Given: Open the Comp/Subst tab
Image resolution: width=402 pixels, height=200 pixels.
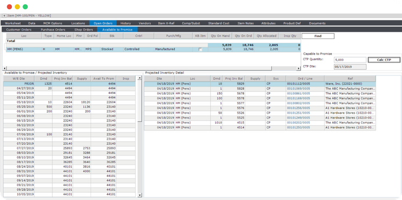Looking at the screenshot, I should [x=191, y=23].
